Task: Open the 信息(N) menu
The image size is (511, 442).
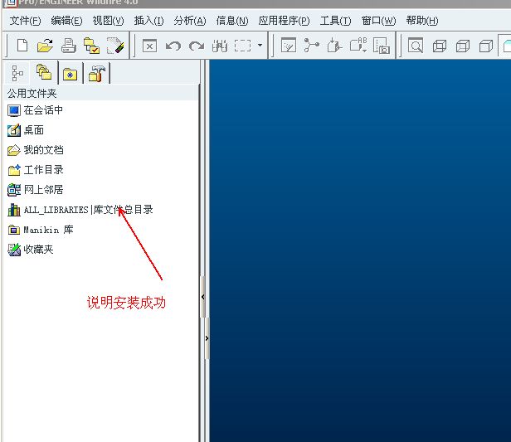Action: 232,21
